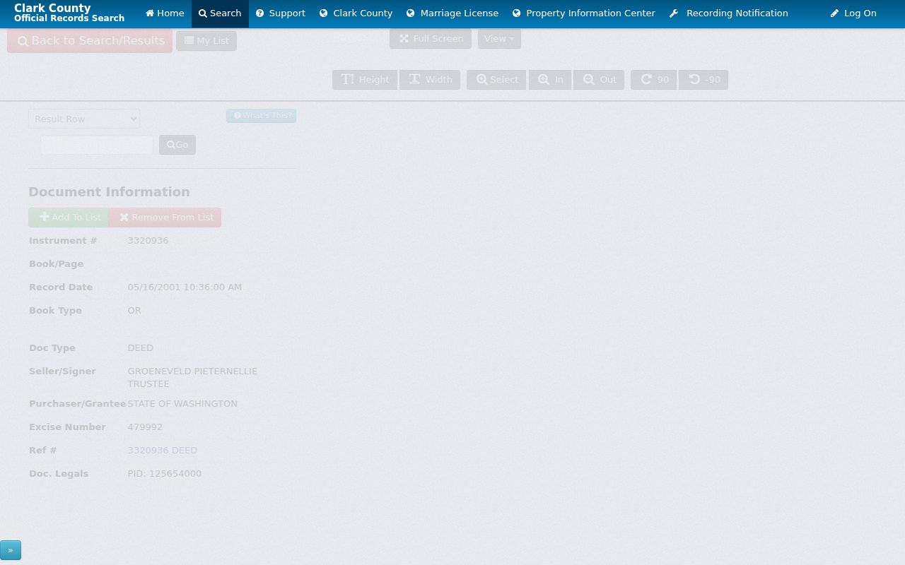Activate the Select zoom tool
The image size is (905, 565).
coord(496,80)
